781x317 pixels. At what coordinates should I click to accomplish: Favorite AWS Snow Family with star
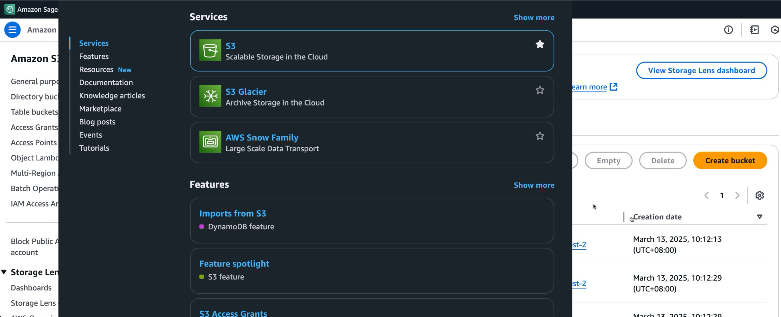tap(540, 136)
